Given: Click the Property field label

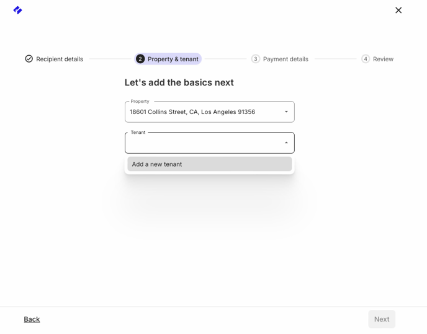Looking at the screenshot, I should click(x=140, y=101).
